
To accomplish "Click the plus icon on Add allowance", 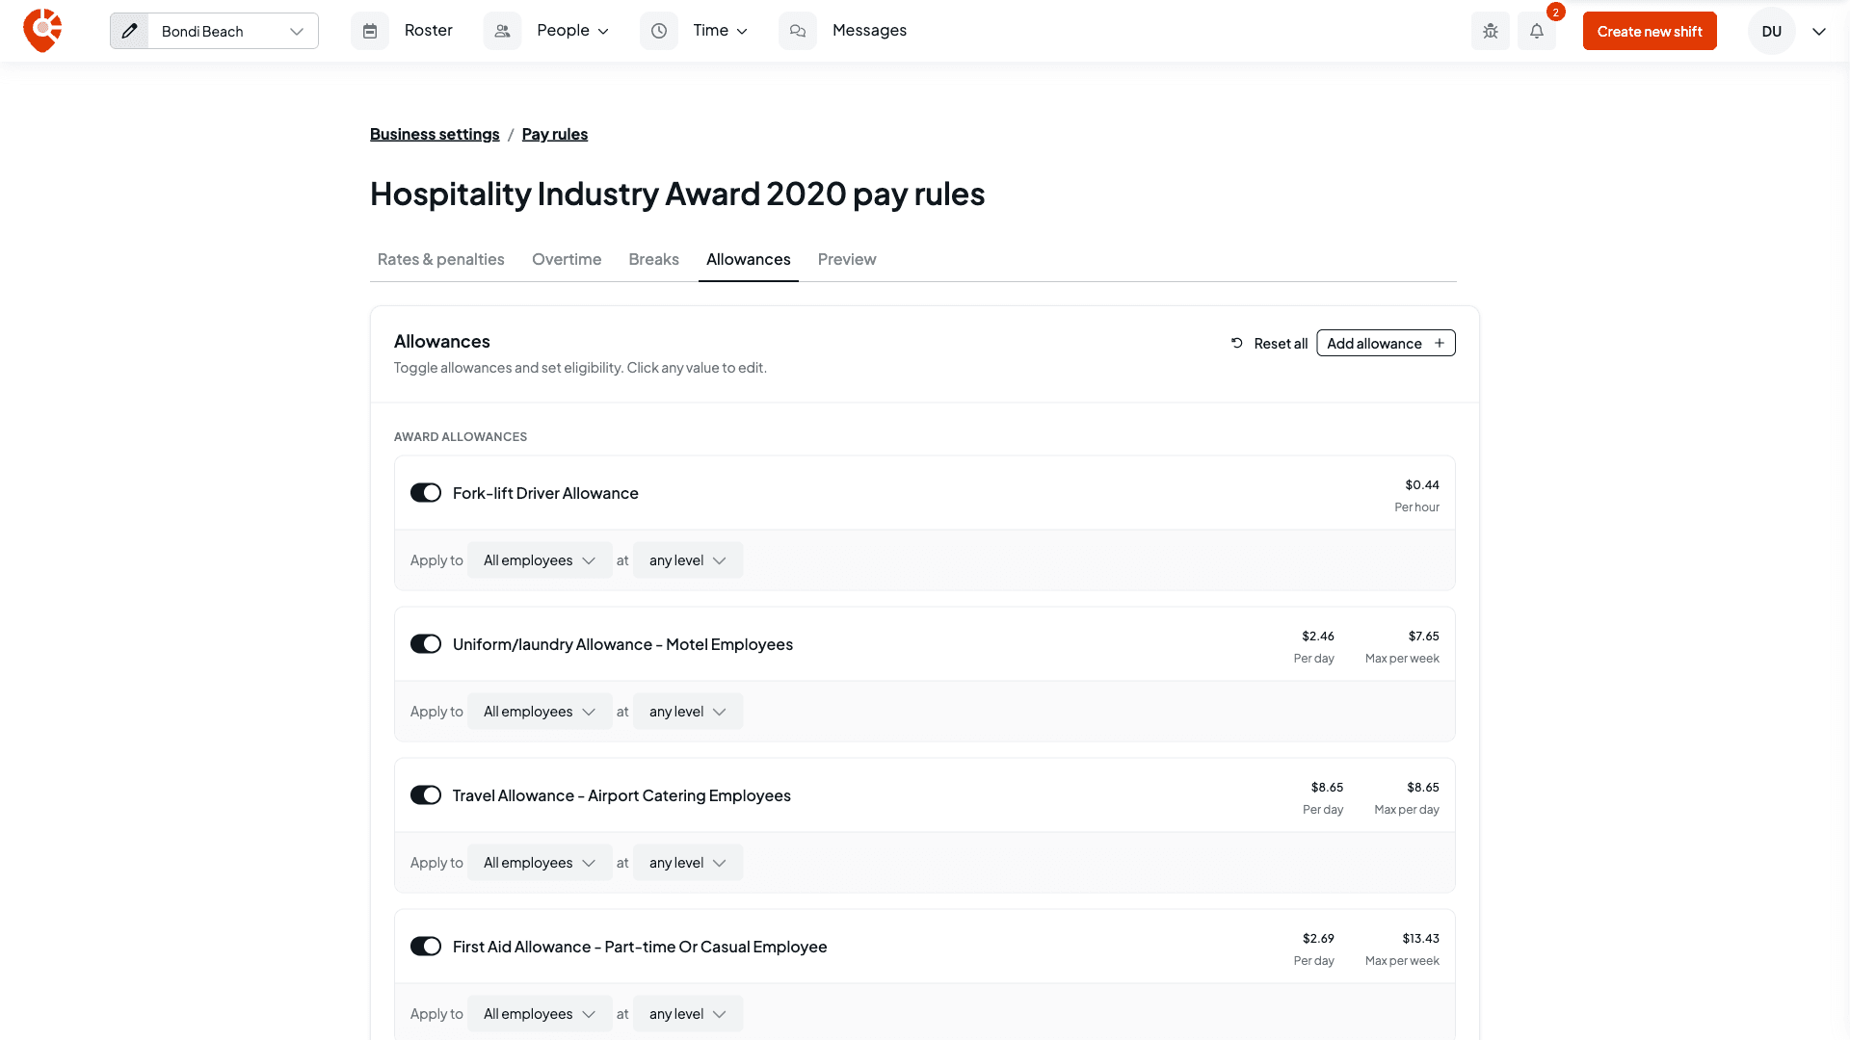I will [x=1440, y=343].
